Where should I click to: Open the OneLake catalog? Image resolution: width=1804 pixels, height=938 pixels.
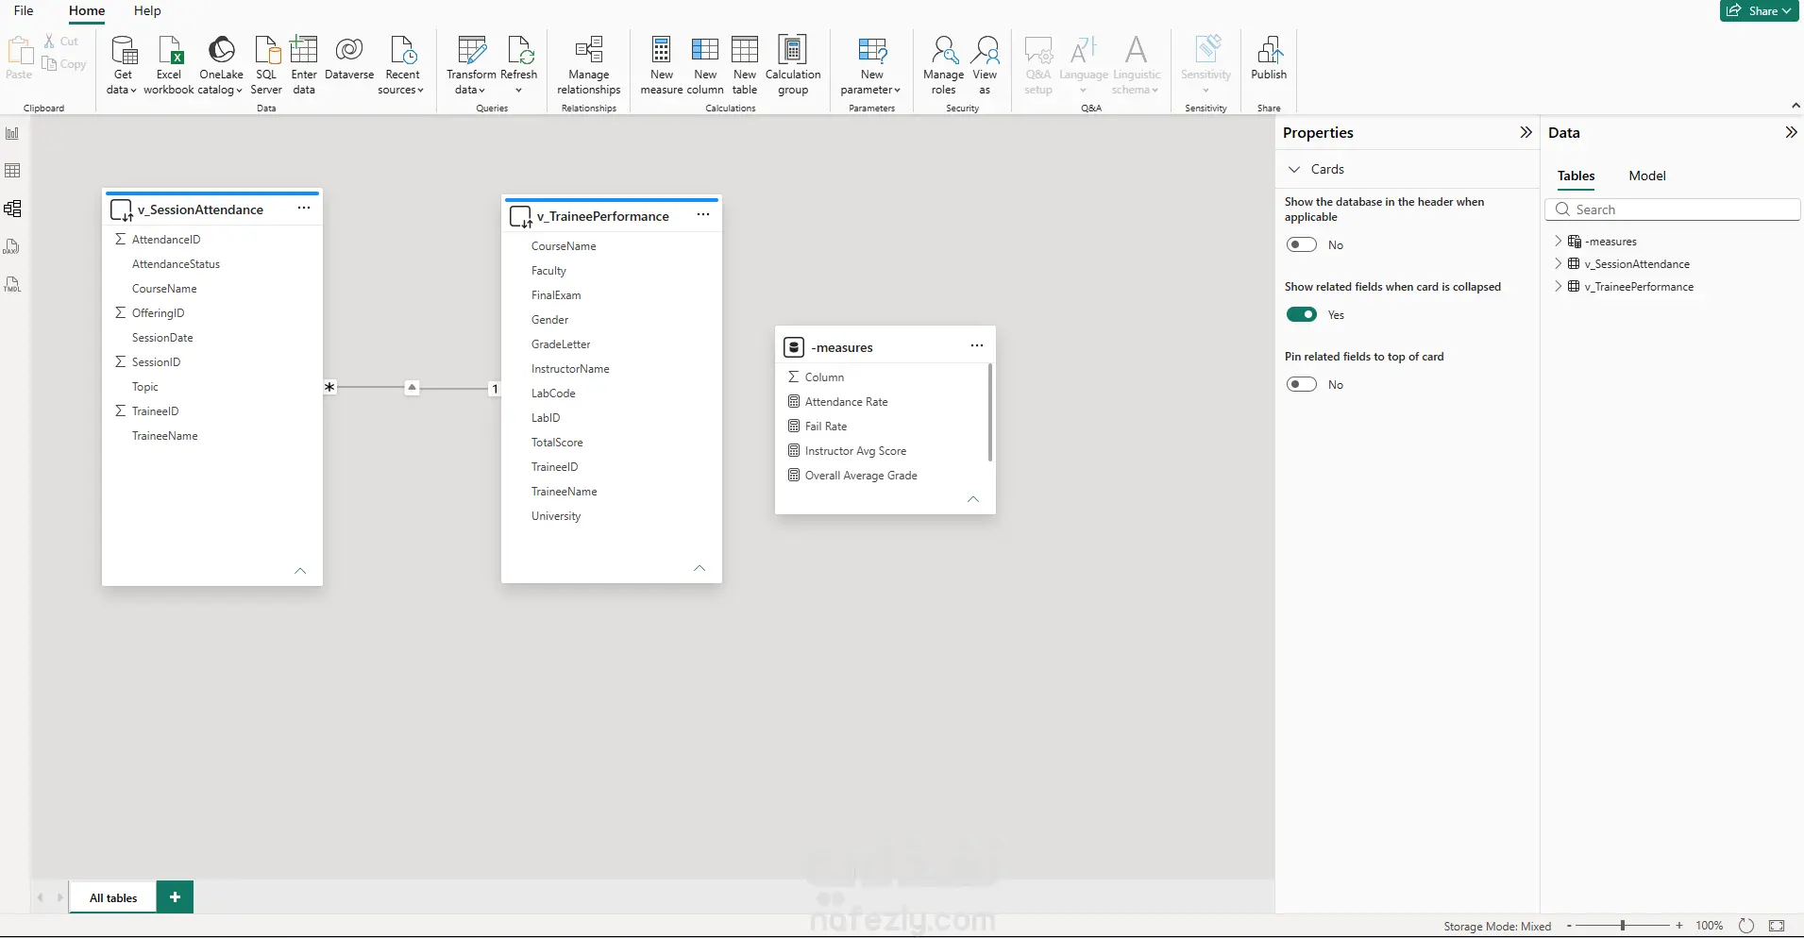tap(221, 64)
